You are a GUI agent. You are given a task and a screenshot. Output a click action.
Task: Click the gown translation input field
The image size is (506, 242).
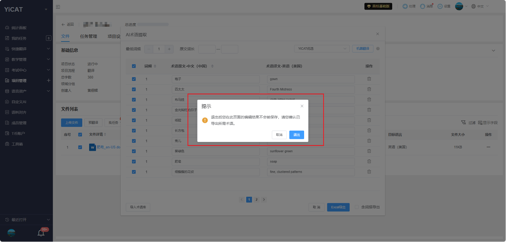(x=311, y=79)
